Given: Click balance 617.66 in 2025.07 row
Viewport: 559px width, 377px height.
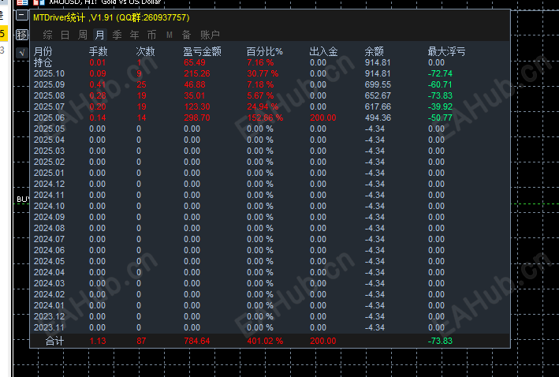Looking at the screenshot, I should (378, 107).
